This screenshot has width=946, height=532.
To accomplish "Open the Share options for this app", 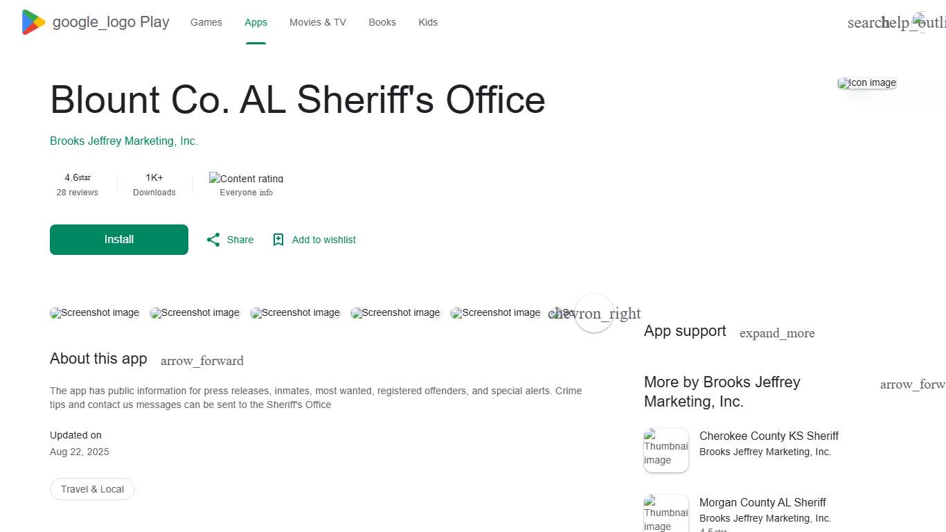I will coord(229,239).
